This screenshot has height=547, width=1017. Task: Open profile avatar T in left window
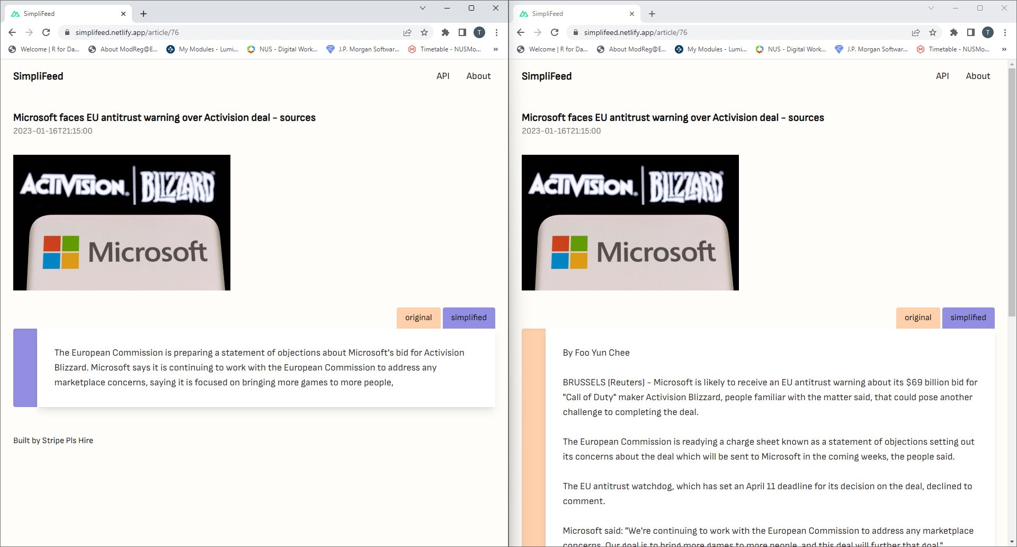(479, 32)
